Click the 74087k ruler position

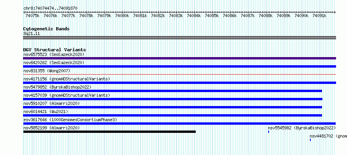248,16
